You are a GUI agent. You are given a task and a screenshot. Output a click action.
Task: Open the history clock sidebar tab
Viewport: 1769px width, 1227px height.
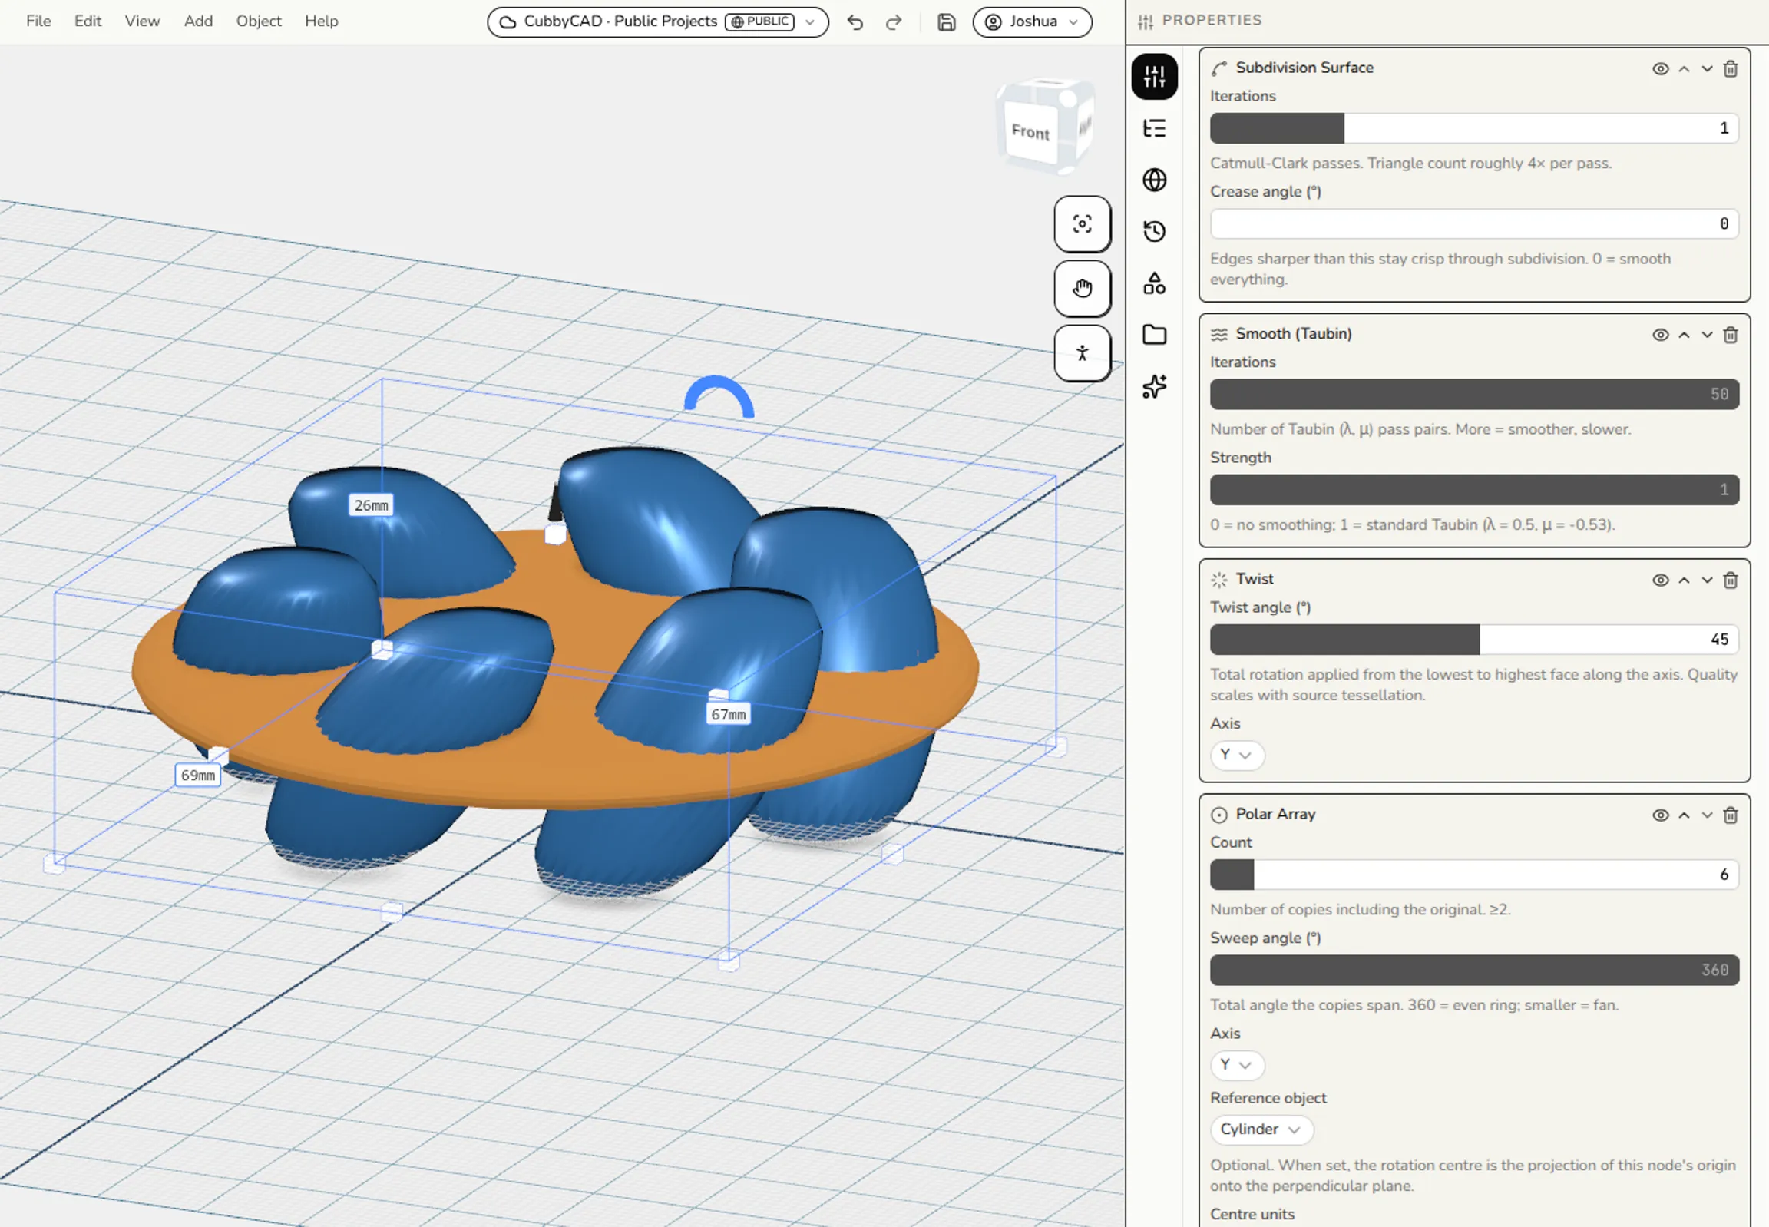[1154, 231]
